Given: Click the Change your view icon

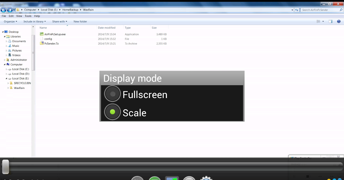Looking at the screenshot, I should 318,21.
